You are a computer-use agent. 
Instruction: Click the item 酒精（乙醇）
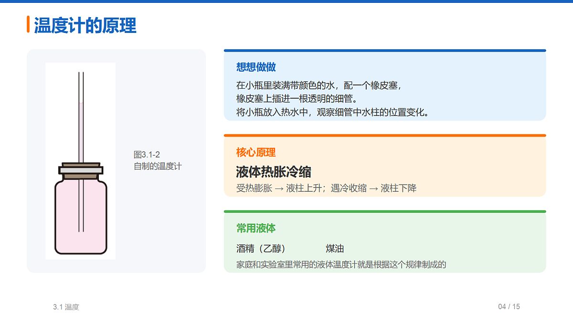pos(261,249)
